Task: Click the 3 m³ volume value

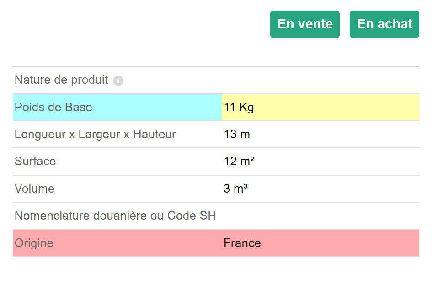Action: coord(235,189)
